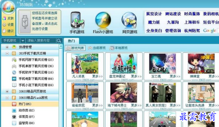Open the 魔力挺 link

click(x=154, y=22)
